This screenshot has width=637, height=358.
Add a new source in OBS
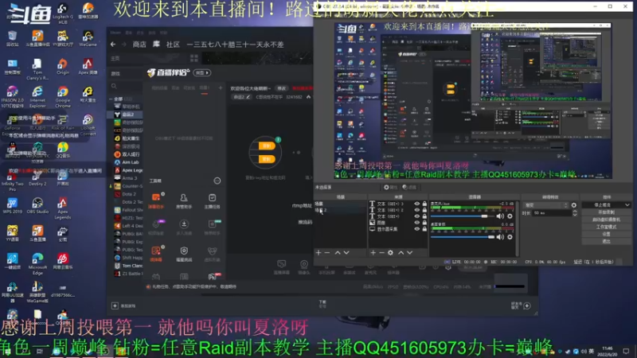pos(373,252)
